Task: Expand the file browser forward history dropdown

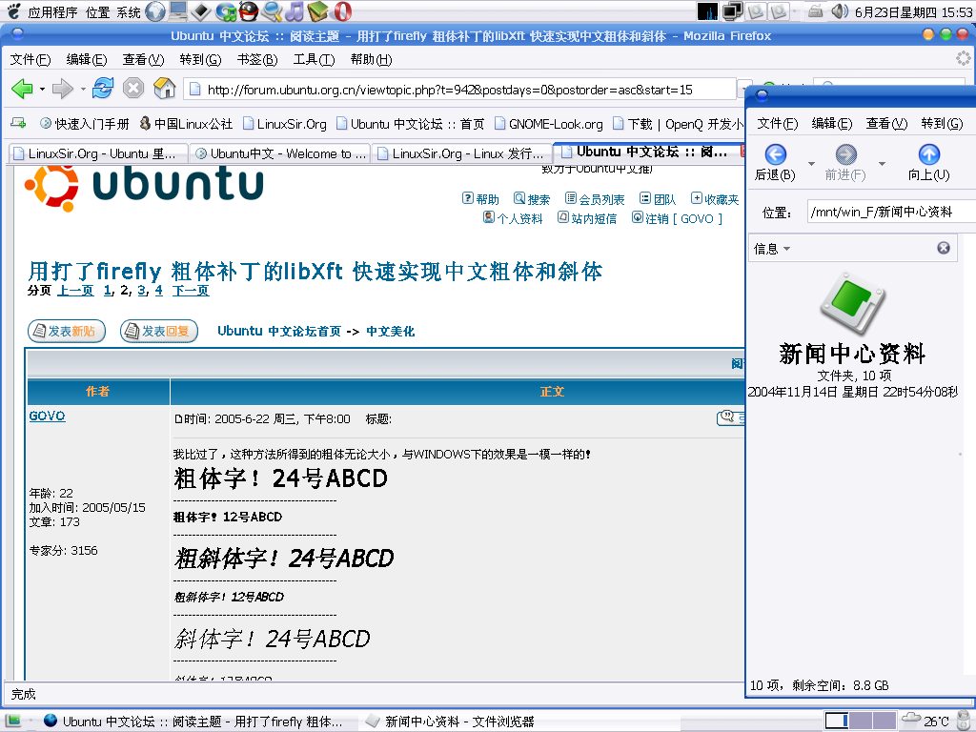Action: click(882, 164)
